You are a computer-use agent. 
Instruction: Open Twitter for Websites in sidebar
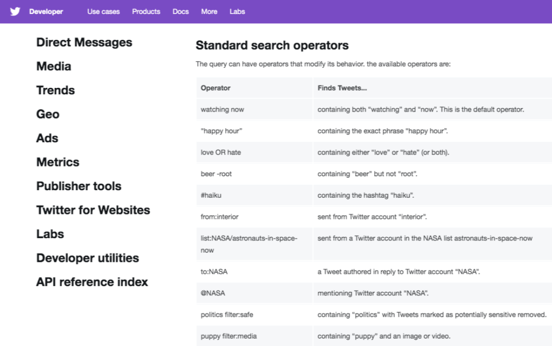(93, 210)
